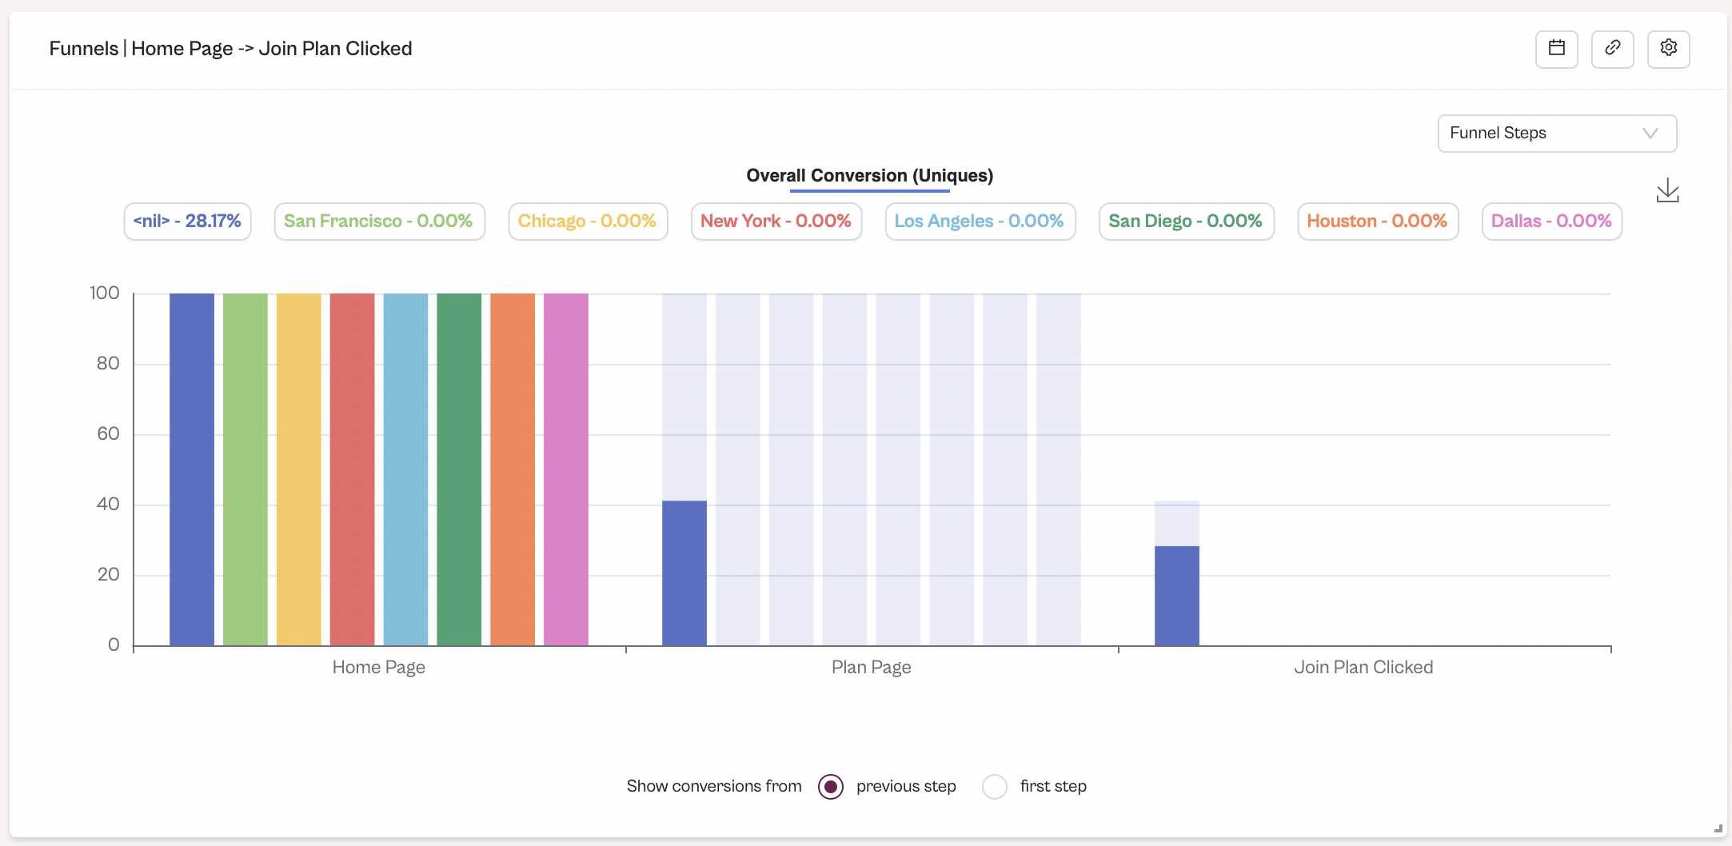The image size is (1732, 846).
Task: Click the blue Join Plan Clicked bar
Action: (x=1177, y=596)
